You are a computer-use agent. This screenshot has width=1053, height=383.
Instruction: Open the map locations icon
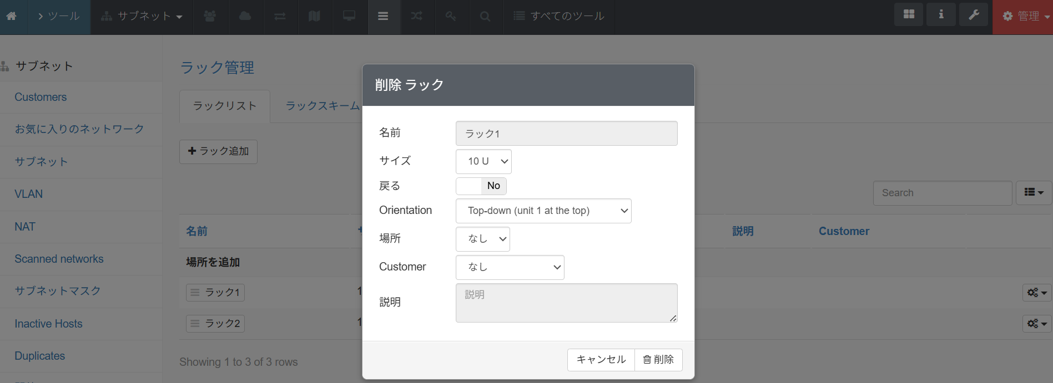tap(314, 16)
